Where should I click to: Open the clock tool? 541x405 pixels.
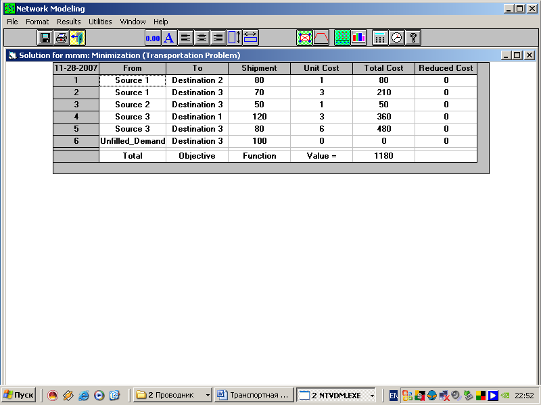click(x=397, y=38)
